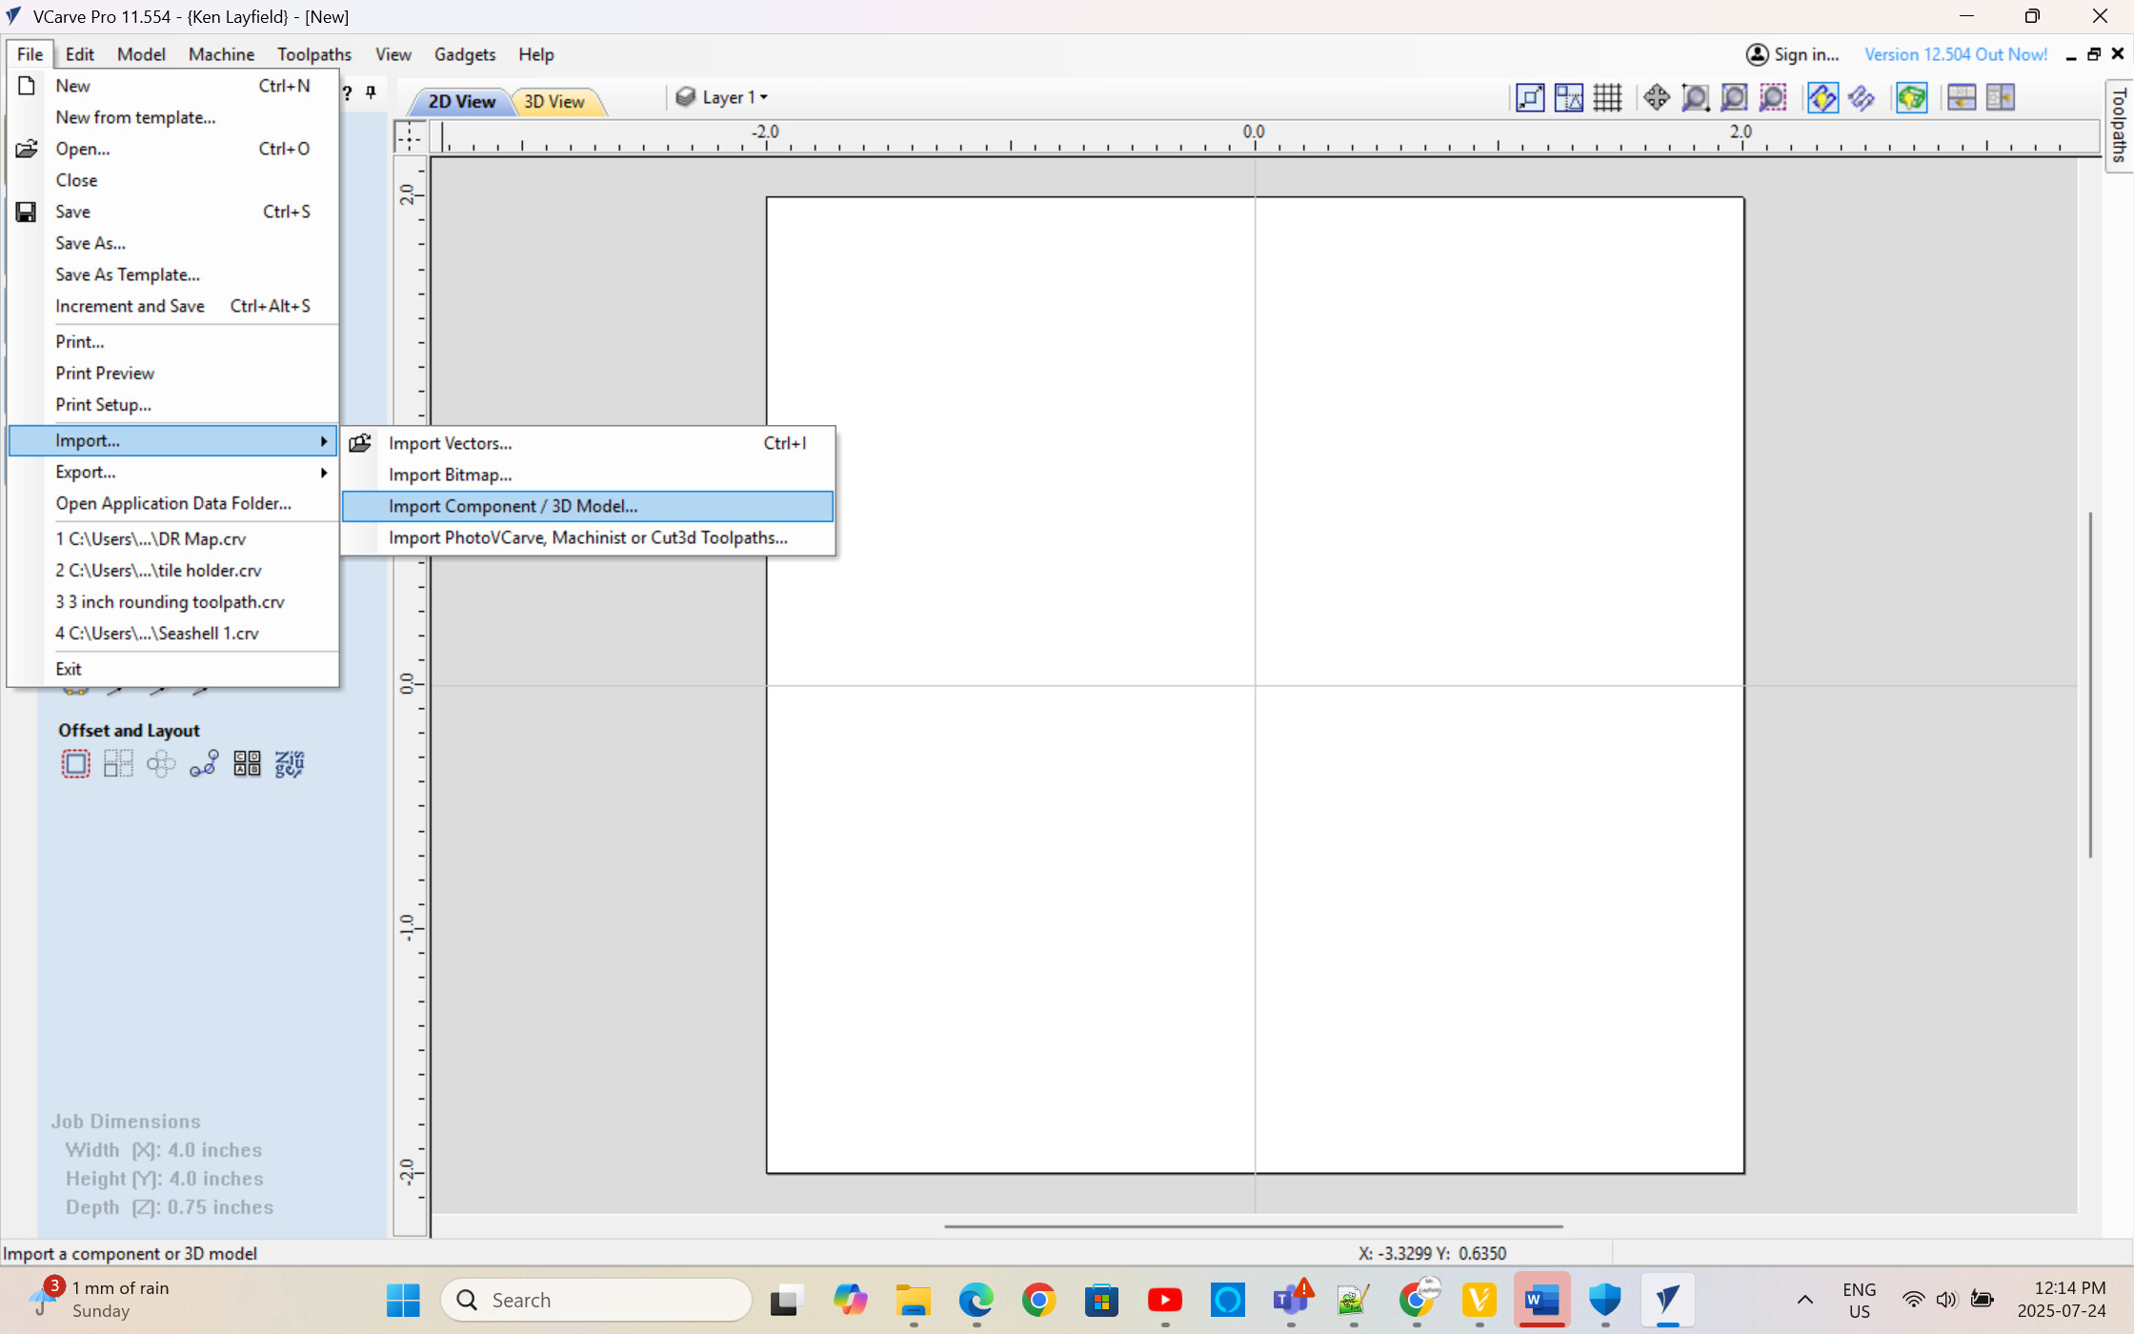Image resolution: width=2134 pixels, height=1334 pixels.
Task: Click the horizontal scrollbar of 2D view
Action: [x=1254, y=1226]
